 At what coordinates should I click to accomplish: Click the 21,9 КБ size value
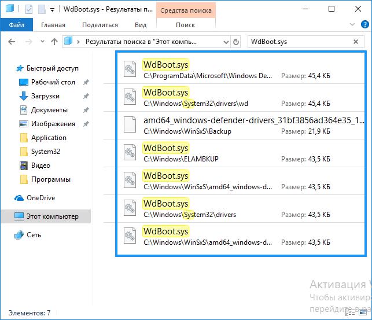click(319, 131)
